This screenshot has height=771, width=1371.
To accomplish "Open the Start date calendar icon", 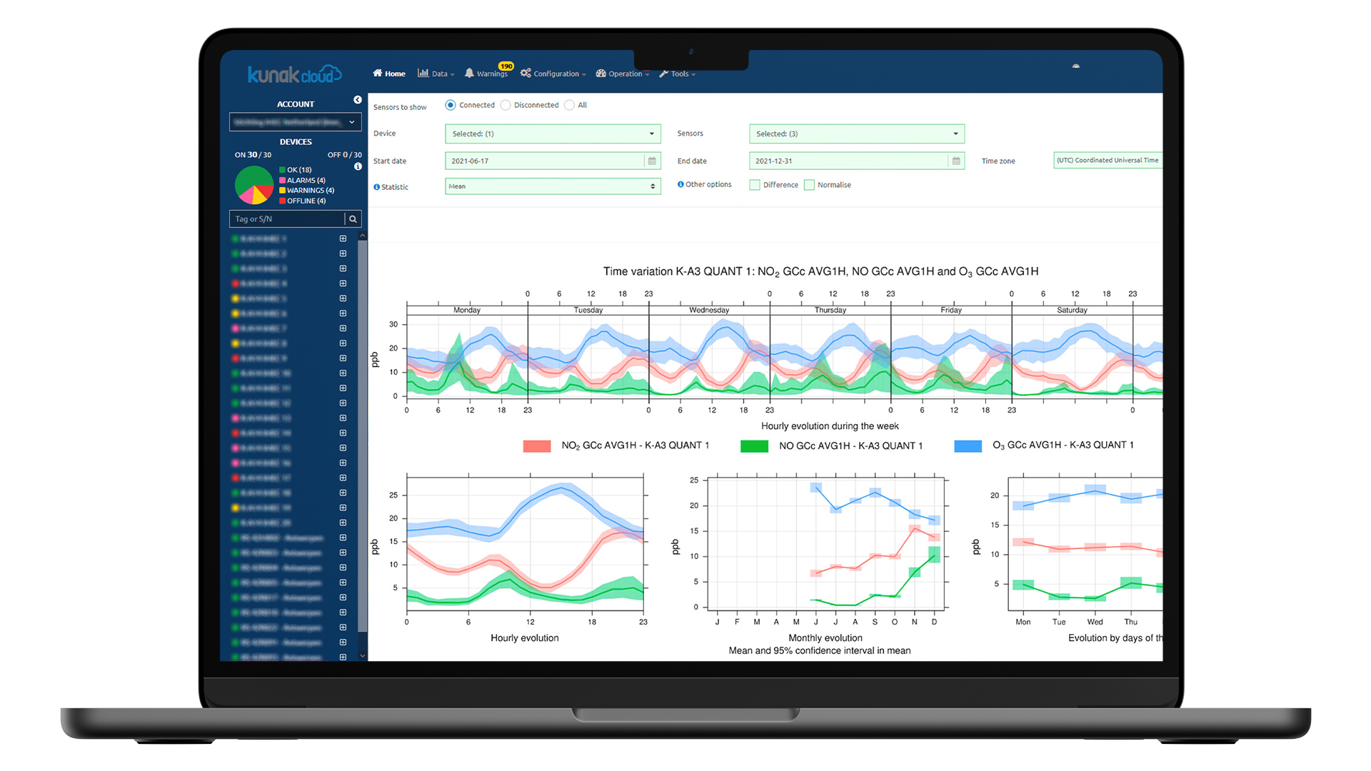I will coord(652,161).
